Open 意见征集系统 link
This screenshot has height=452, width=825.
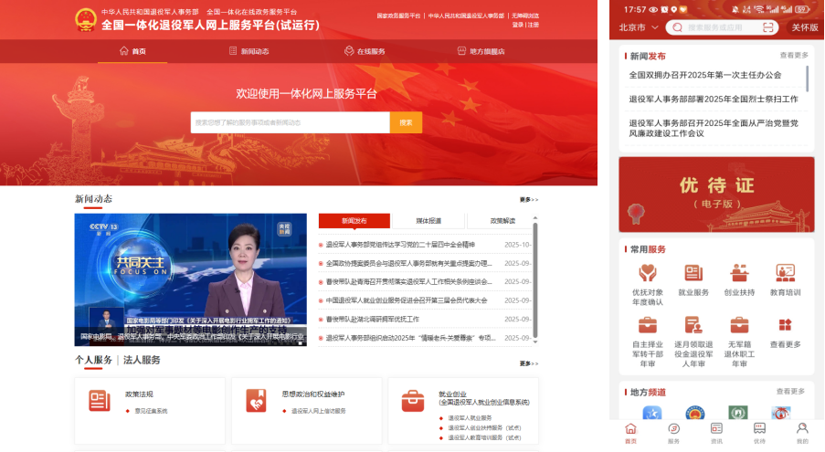151,411
